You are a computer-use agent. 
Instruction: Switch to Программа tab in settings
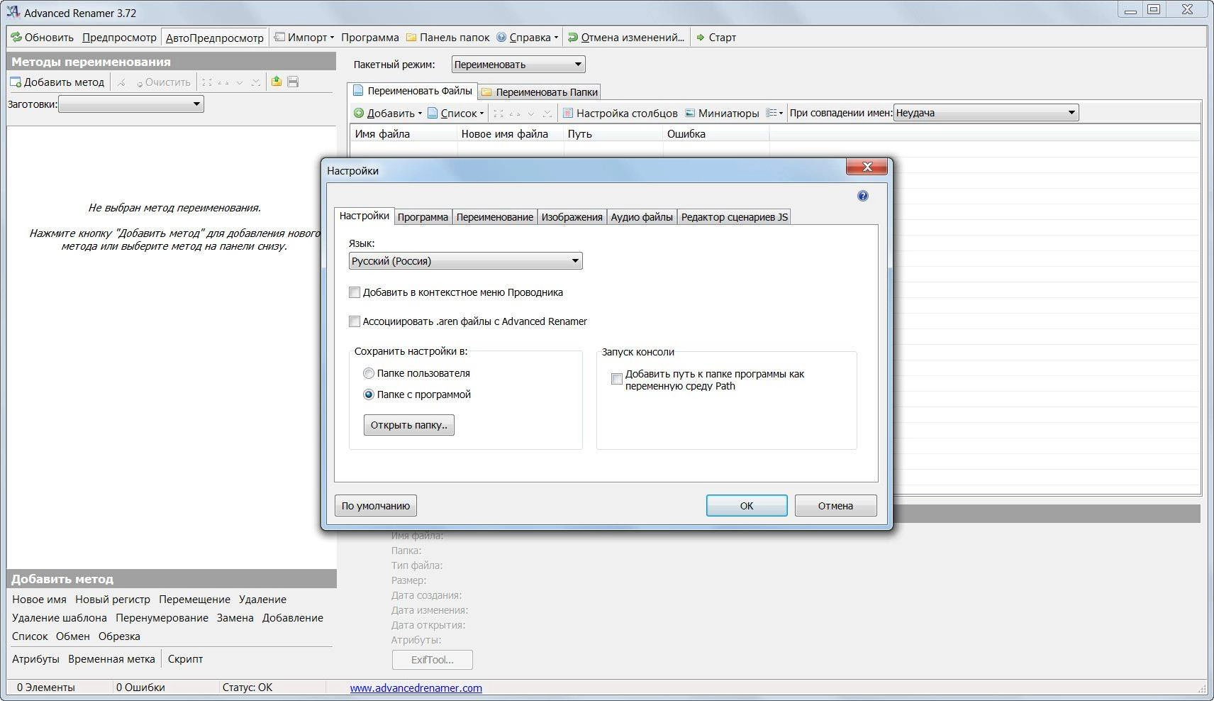click(x=423, y=217)
